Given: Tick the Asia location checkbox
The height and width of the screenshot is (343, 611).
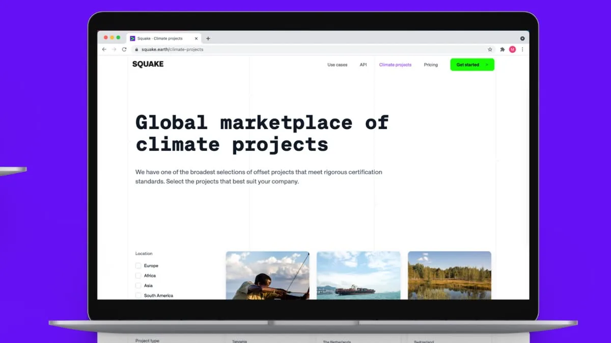Looking at the screenshot, I should (x=138, y=286).
